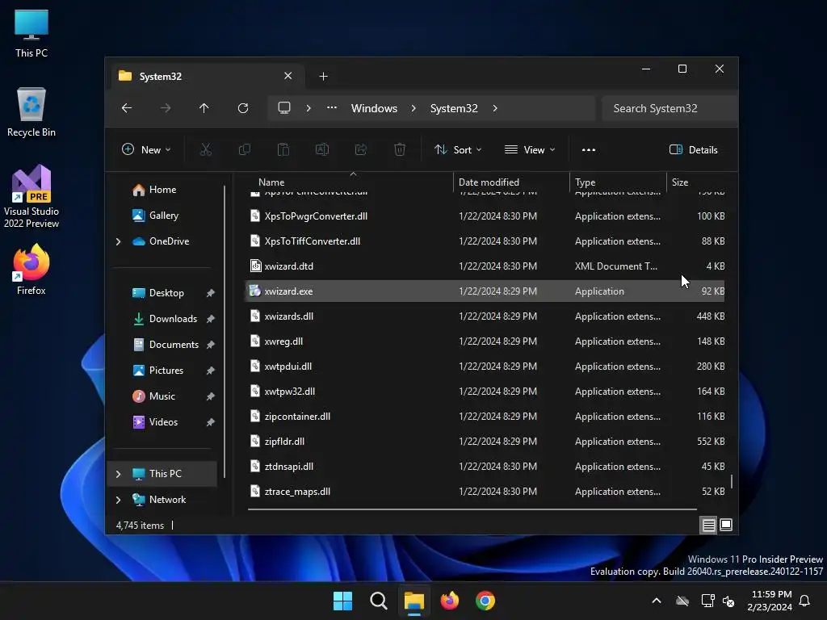Go back with the left arrow button
The width and height of the screenshot is (827, 620).
[127, 108]
